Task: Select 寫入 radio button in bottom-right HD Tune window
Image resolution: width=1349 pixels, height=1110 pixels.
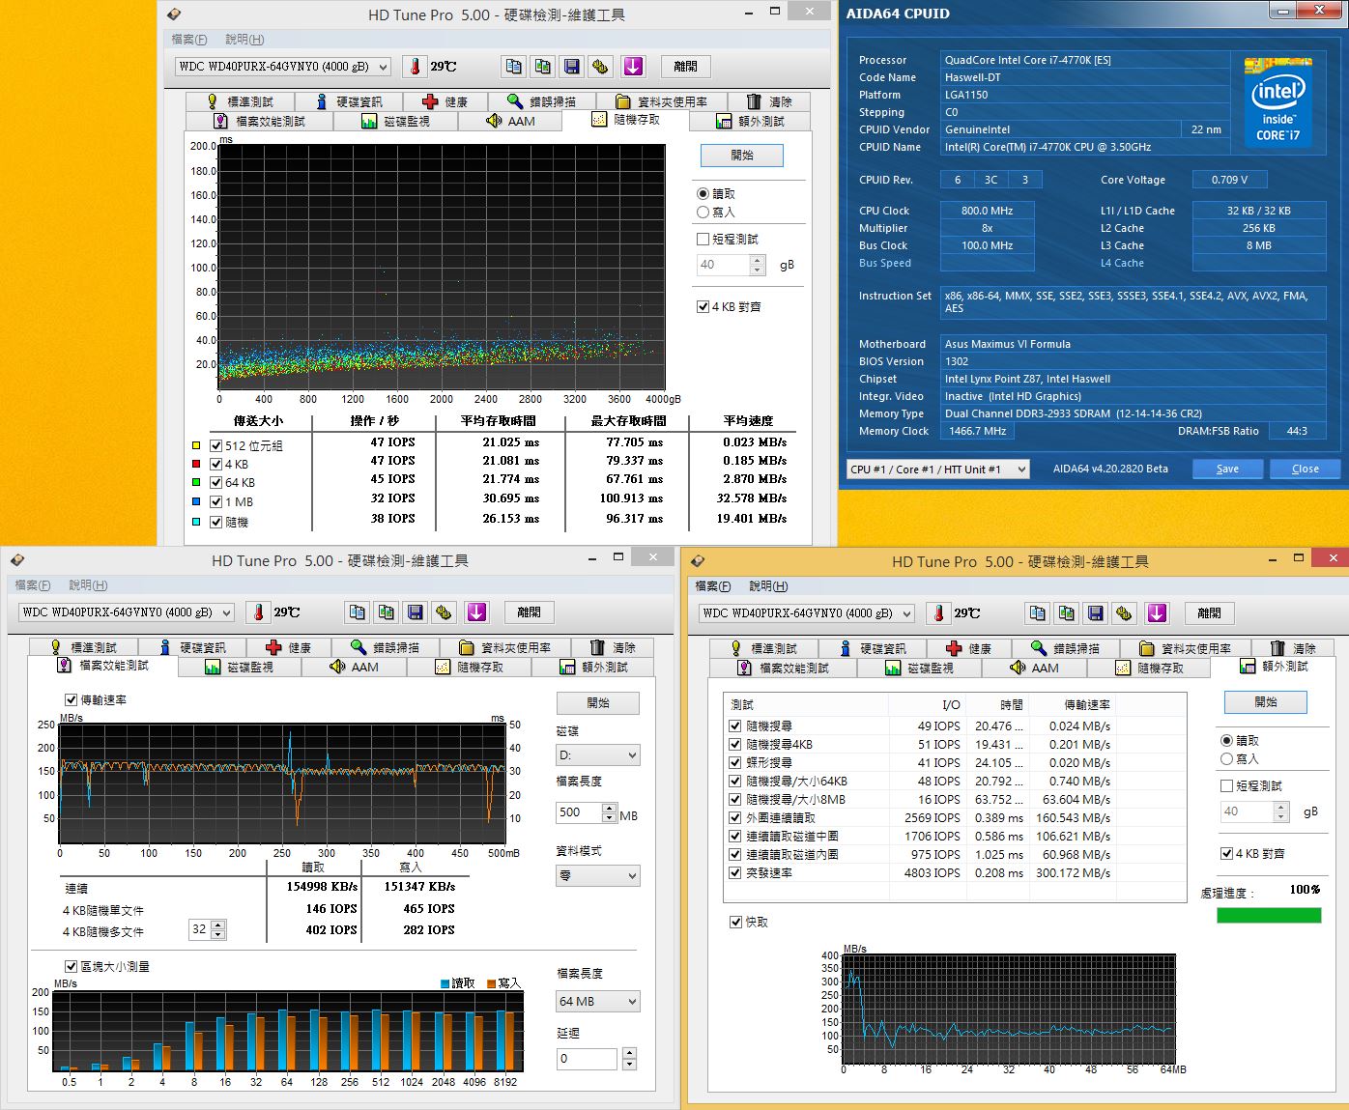Action: [x=1226, y=759]
